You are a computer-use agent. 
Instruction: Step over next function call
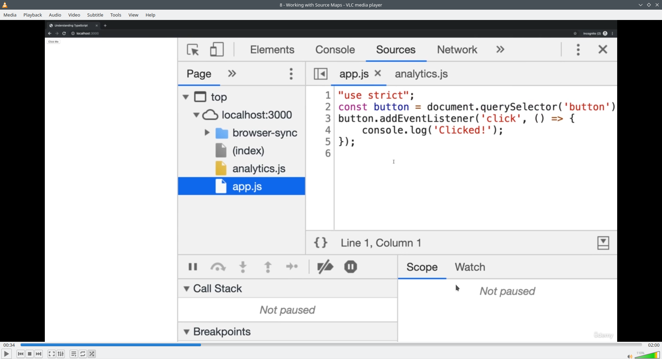coord(218,267)
